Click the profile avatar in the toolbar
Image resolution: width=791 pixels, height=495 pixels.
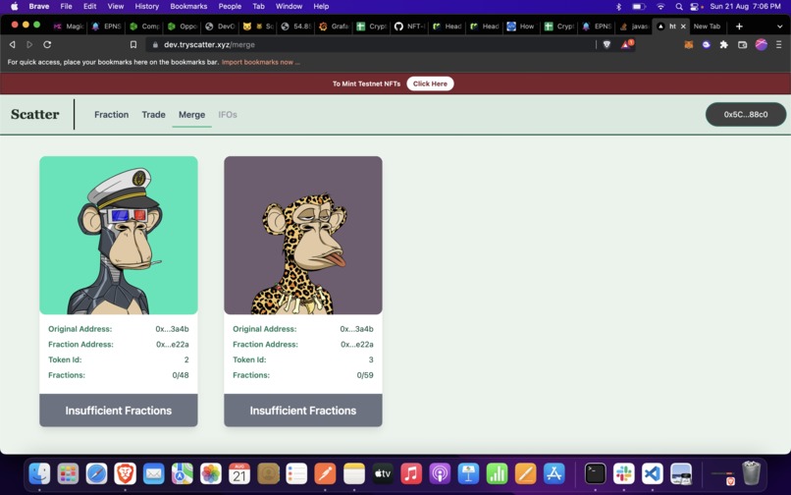pos(762,44)
